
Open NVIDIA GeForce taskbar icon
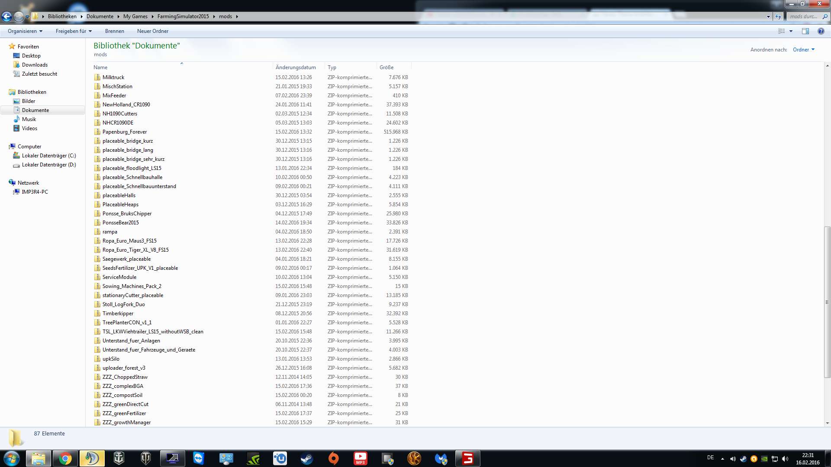click(x=253, y=458)
